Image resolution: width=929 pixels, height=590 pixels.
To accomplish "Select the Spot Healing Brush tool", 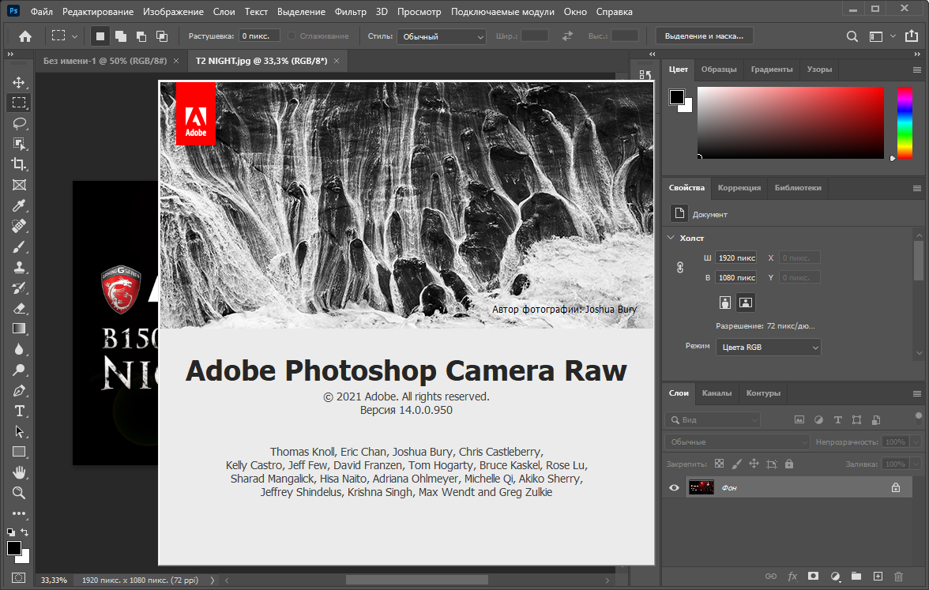I will click(x=19, y=226).
